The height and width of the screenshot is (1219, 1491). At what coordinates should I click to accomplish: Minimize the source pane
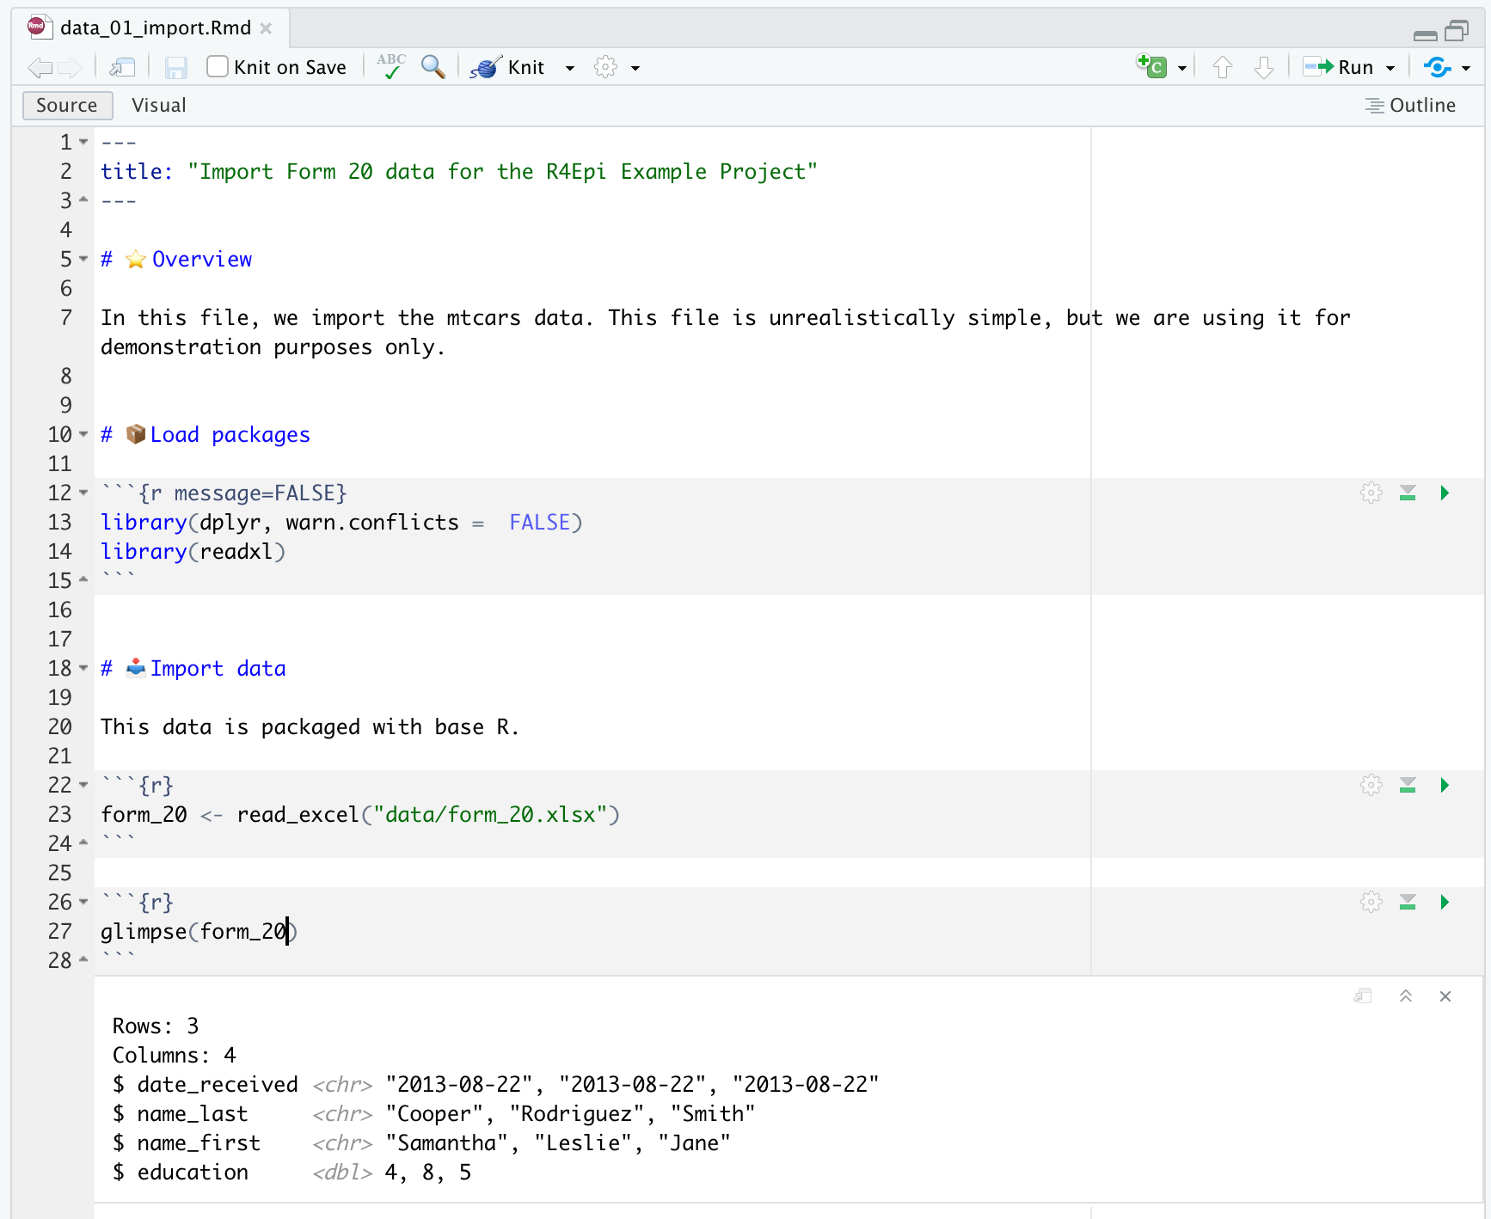[1425, 35]
